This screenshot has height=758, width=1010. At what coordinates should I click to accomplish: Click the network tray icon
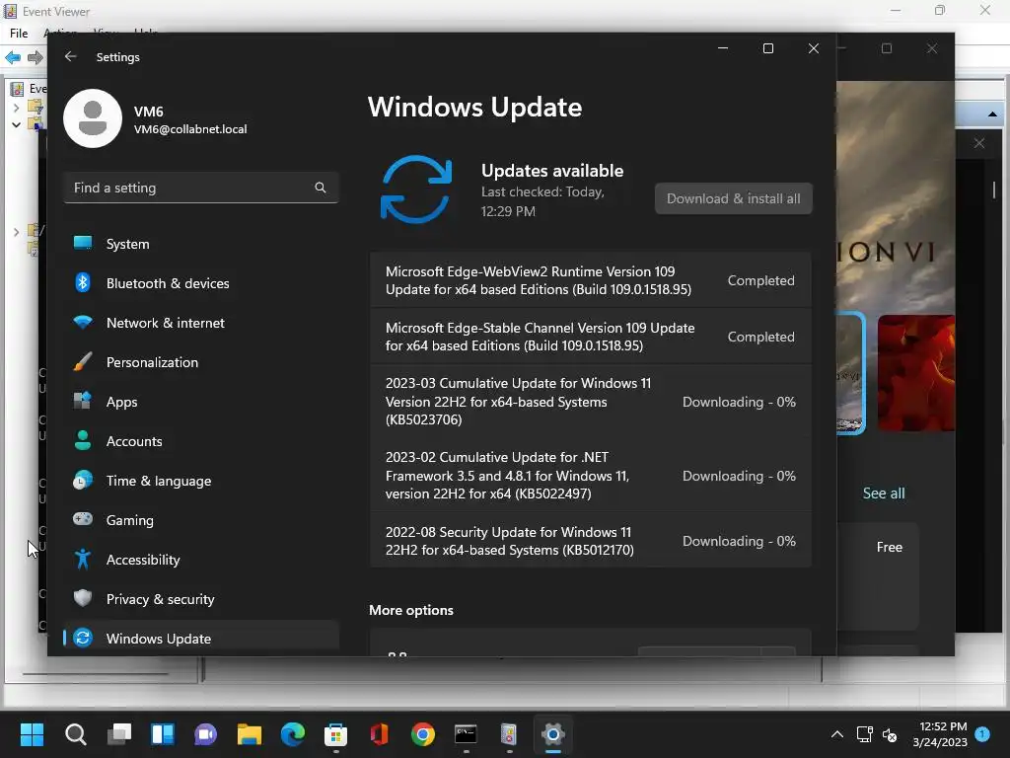pos(864,734)
